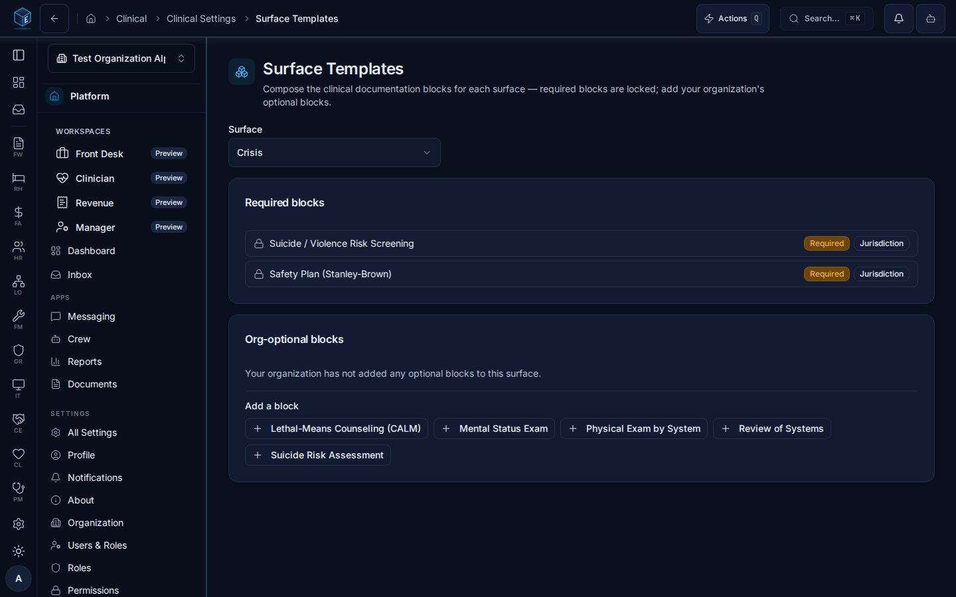Toggle the light/dark theme sun icon
Viewport: 956px width, 597px height.
pyautogui.click(x=19, y=551)
